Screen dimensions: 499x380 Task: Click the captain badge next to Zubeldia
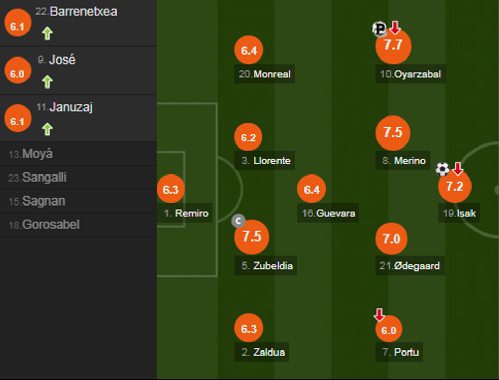(x=238, y=221)
